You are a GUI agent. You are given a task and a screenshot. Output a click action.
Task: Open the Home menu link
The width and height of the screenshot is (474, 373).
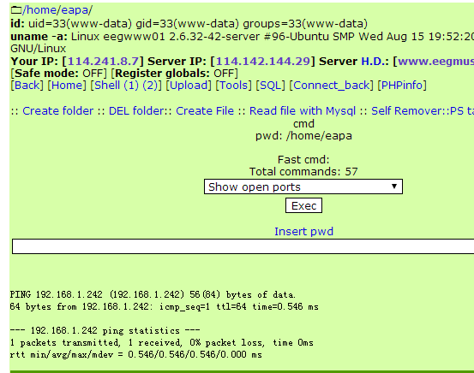point(67,86)
